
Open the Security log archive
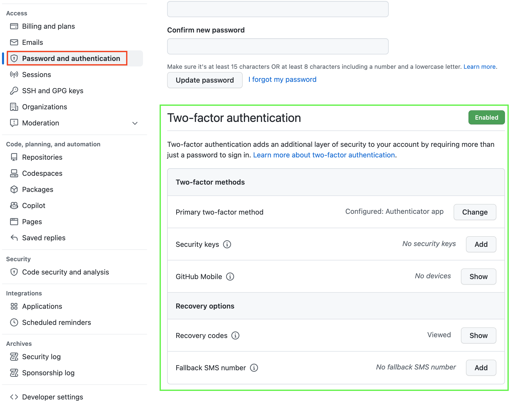(x=41, y=357)
